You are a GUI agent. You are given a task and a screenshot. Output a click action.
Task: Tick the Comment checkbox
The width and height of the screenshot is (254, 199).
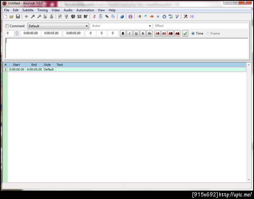tap(7, 26)
